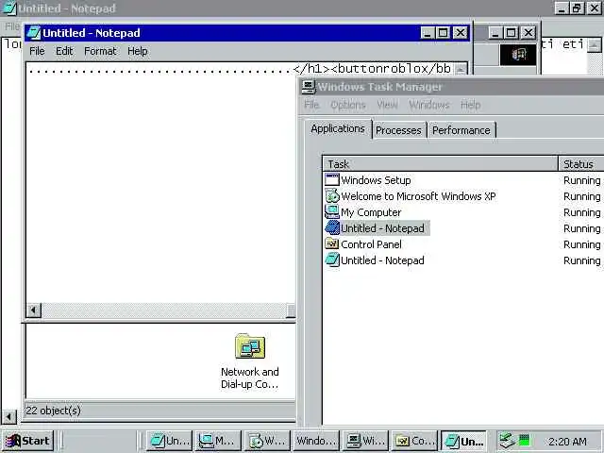
Task: Click Running status of Control Panel
Action: [581, 244]
